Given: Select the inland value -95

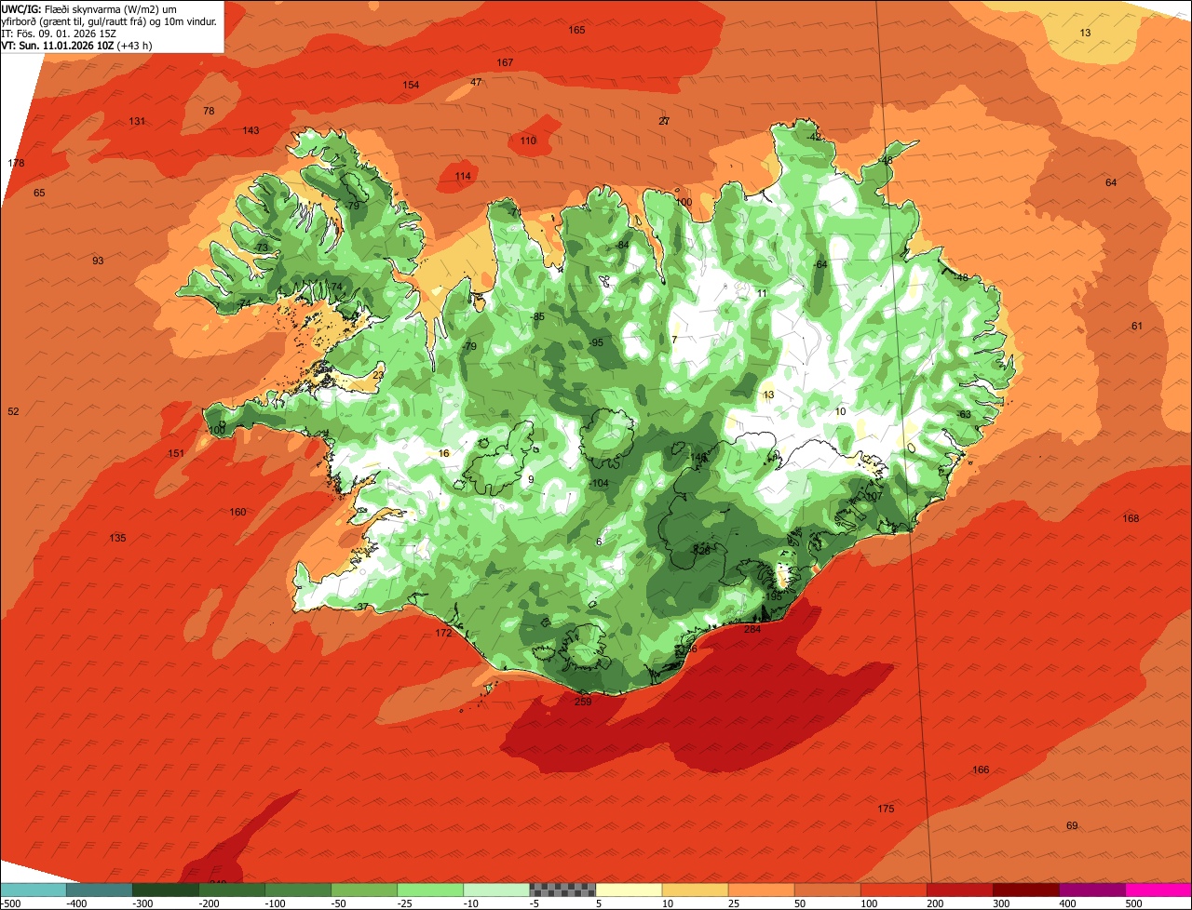Looking at the screenshot, I should 596,342.
